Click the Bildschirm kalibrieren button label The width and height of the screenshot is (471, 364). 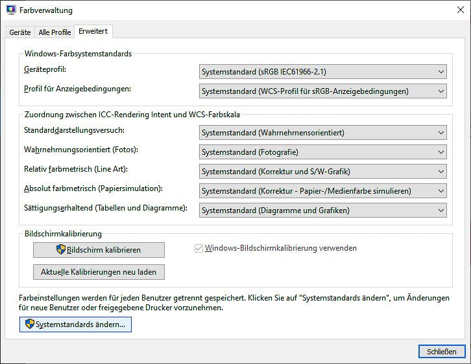[x=104, y=250]
